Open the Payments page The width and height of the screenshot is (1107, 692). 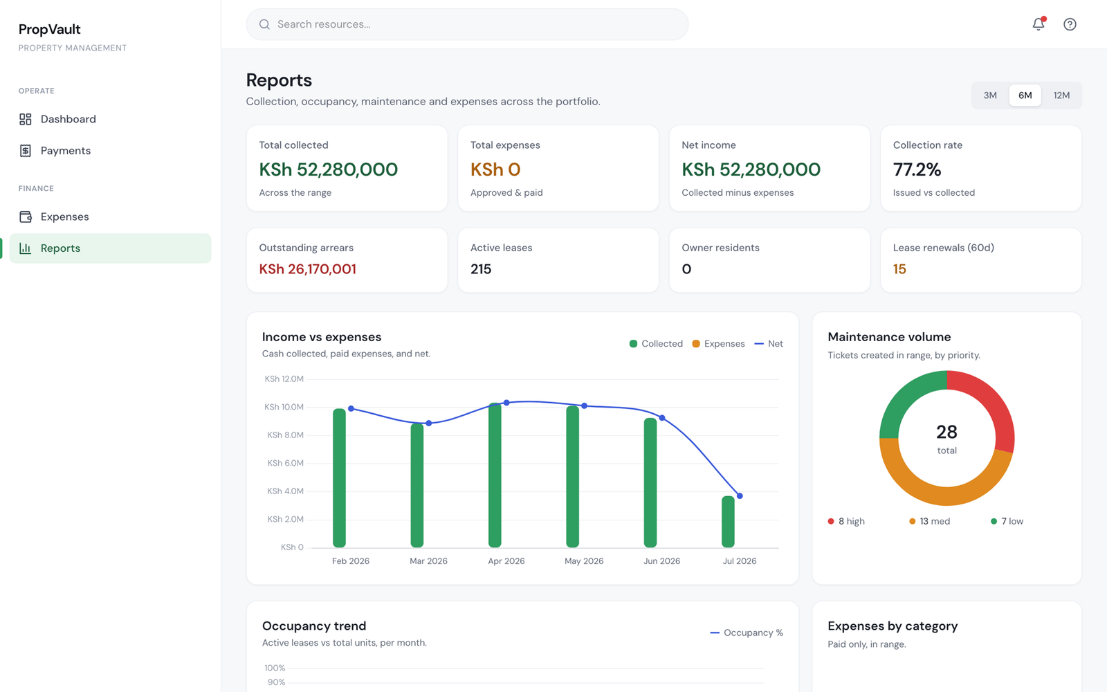110,151
